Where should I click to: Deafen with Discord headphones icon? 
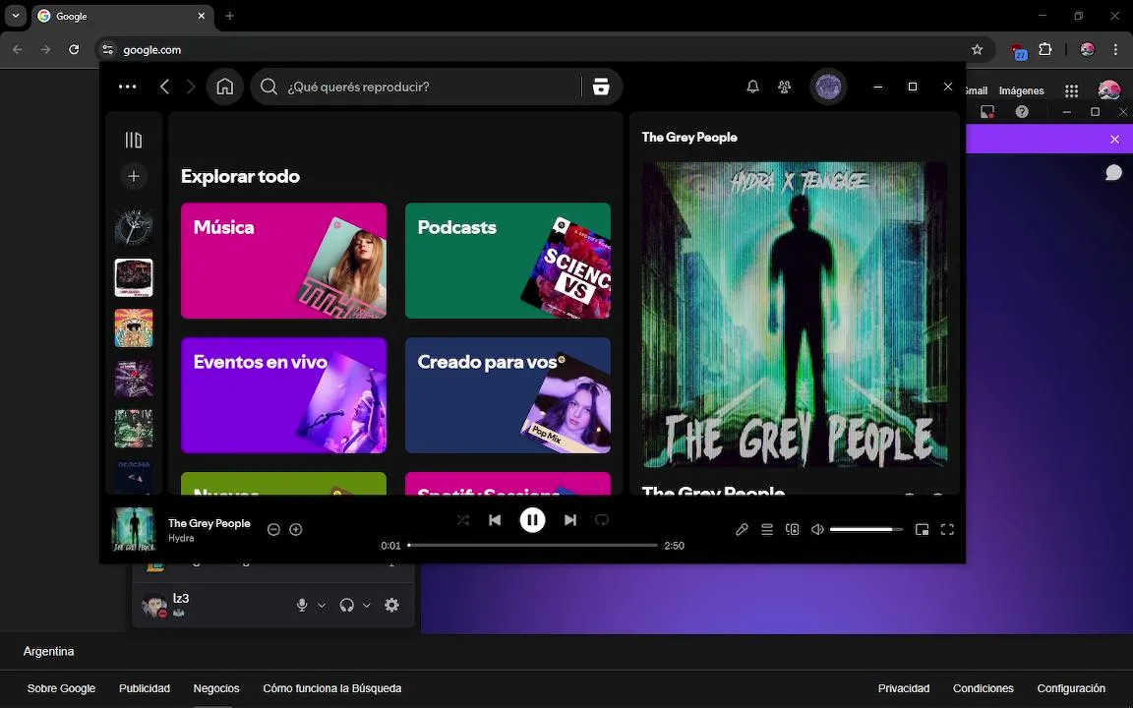coord(347,606)
